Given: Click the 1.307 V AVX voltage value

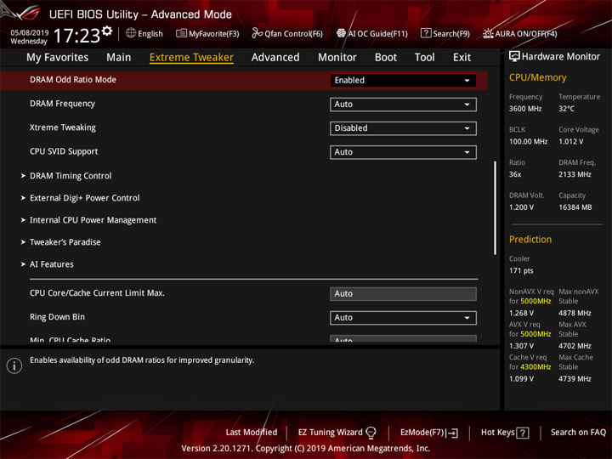Looking at the screenshot, I should (x=521, y=346).
